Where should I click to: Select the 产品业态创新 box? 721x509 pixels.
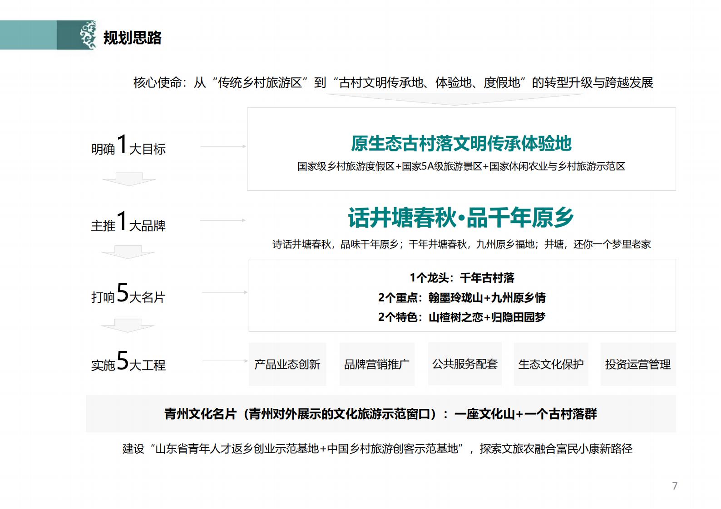287,364
